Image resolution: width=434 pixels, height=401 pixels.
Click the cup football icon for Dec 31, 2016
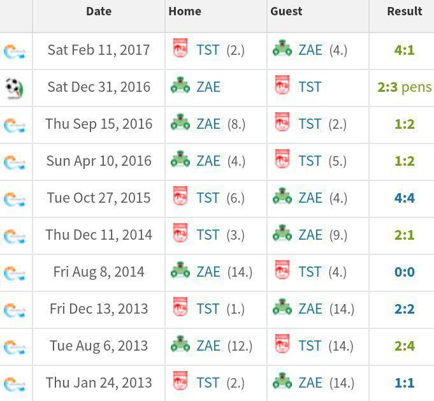click(15, 89)
